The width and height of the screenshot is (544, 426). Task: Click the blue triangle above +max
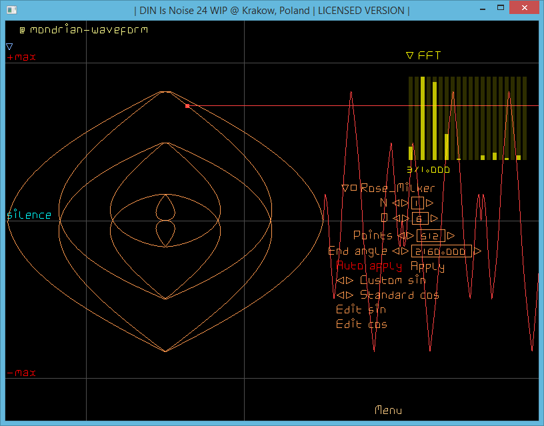(9, 47)
